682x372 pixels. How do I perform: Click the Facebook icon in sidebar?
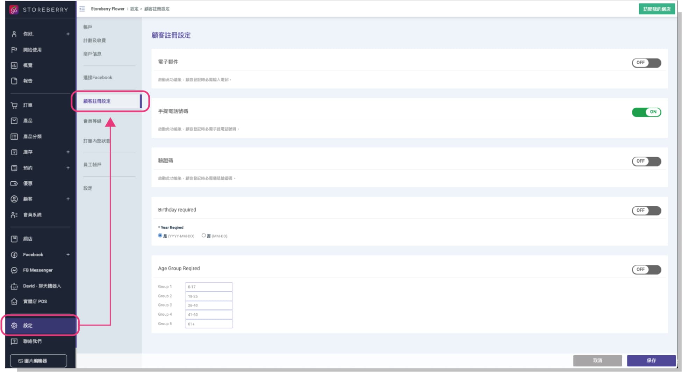pyautogui.click(x=14, y=255)
